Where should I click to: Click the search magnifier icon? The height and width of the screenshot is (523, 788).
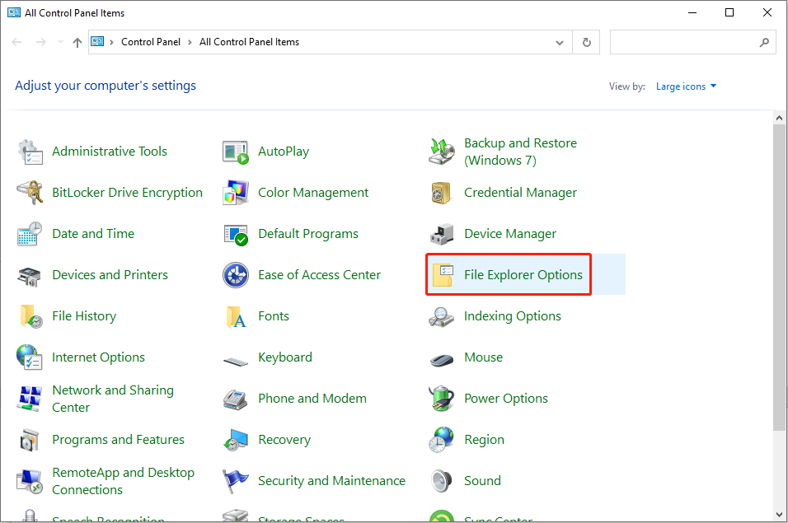[x=764, y=43]
